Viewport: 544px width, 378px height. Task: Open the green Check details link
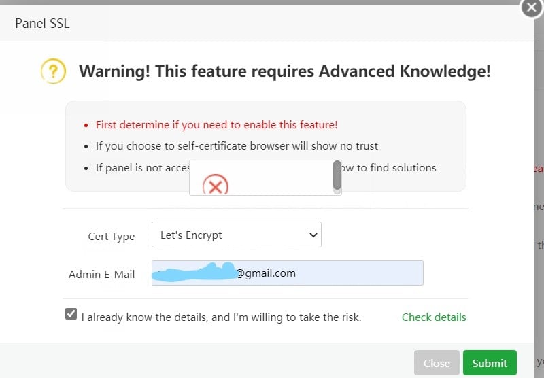point(434,317)
